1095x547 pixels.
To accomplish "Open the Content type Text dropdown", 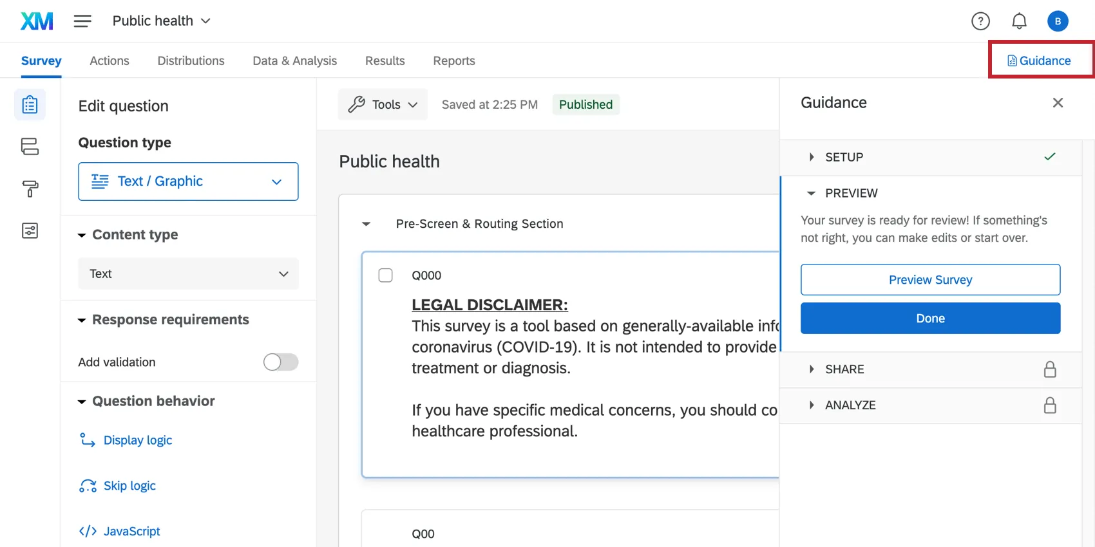I will click(x=188, y=274).
